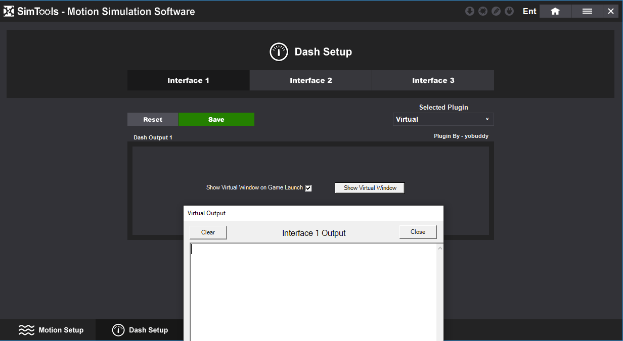Image resolution: width=623 pixels, height=341 pixels.
Task: Switch to Interface 1 tab
Action: tap(188, 80)
